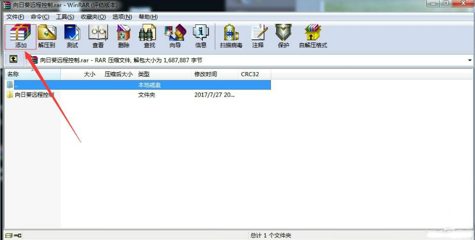Open the Favorites (收藏夹) menu
Image resolution: width=475 pixels, height=240 pixels.
(93, 17)
